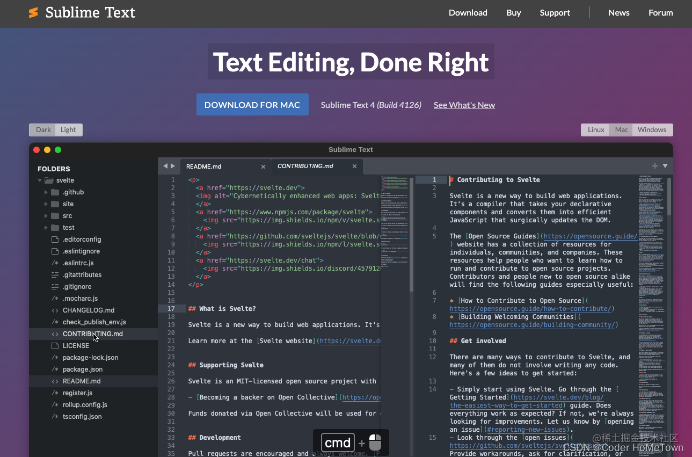692x457 pixels.
Task: Go to the News page
Action: click(619, 13)
